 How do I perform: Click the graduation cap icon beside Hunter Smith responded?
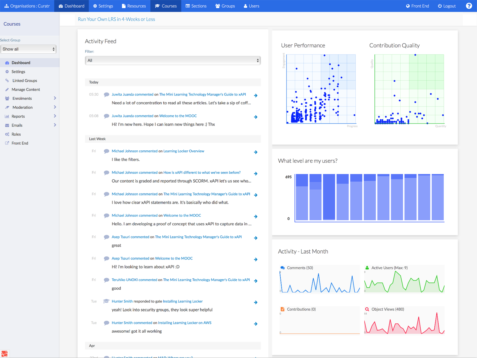[106, 301]
